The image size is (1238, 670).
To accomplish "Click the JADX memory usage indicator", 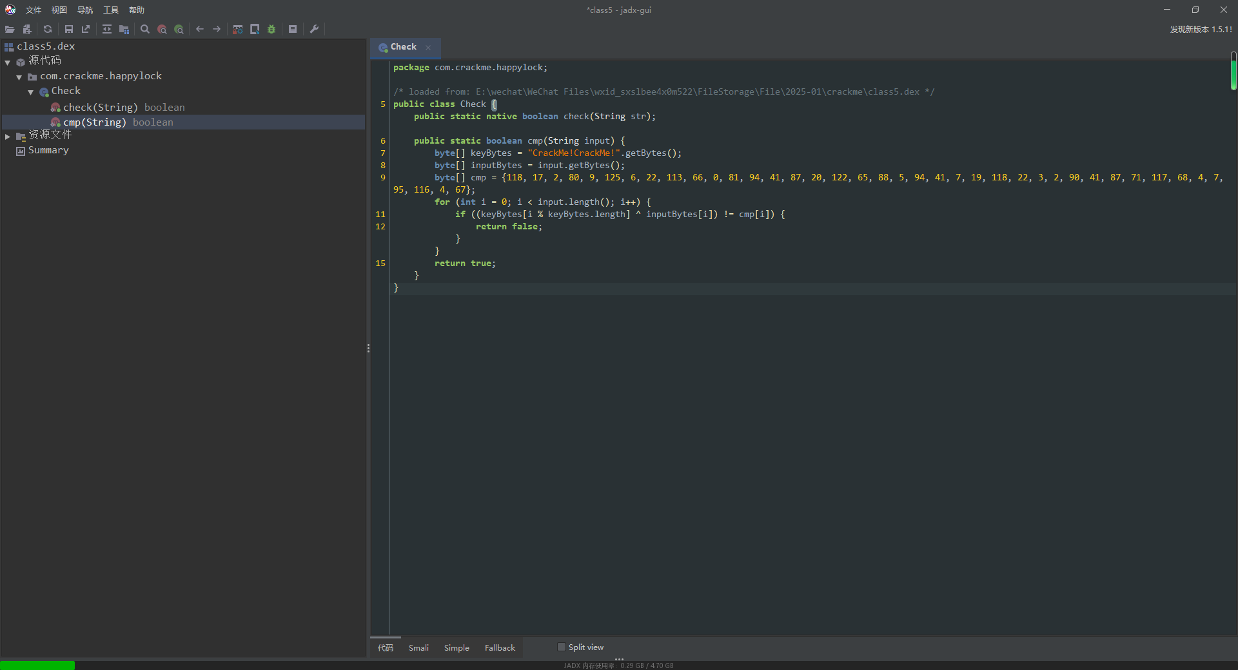I will point(618,665).
